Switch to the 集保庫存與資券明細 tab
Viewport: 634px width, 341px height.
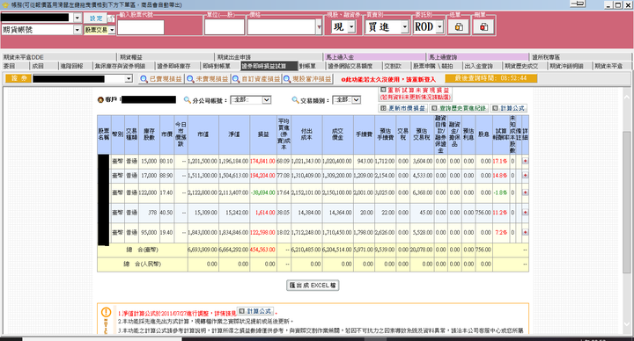click(123, 66)
